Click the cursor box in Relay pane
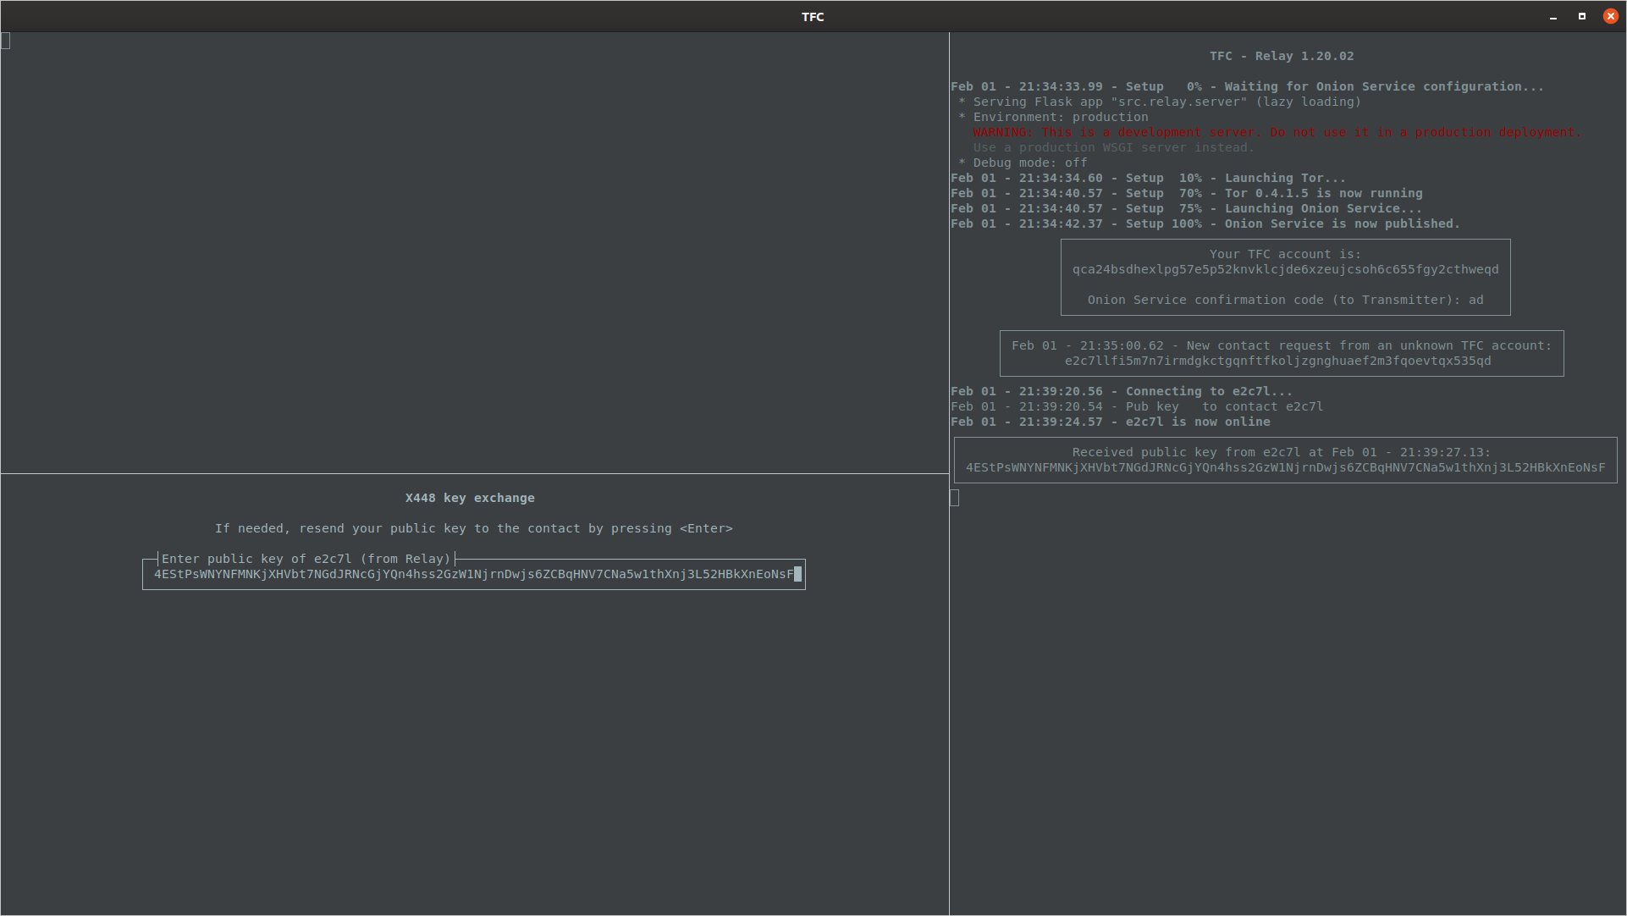Viewport: 1627px width, 916px height. click(955, 498)
